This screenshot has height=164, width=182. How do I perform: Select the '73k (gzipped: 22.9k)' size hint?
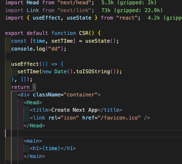[132, 10]
